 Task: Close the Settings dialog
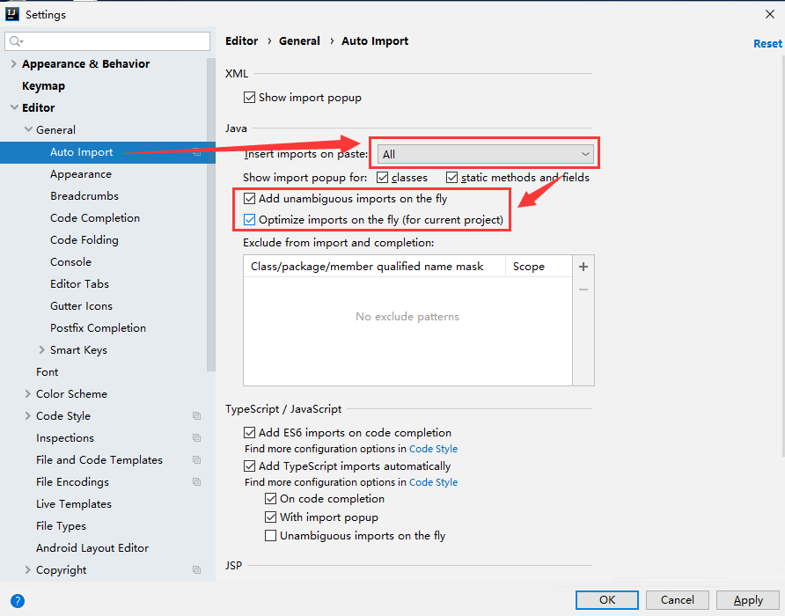(770, 15)
